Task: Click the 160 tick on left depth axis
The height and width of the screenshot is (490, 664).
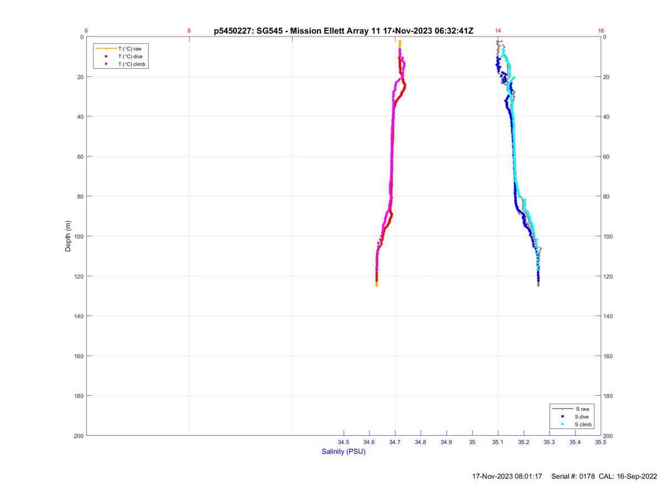Action: click(x=79, y=356)
